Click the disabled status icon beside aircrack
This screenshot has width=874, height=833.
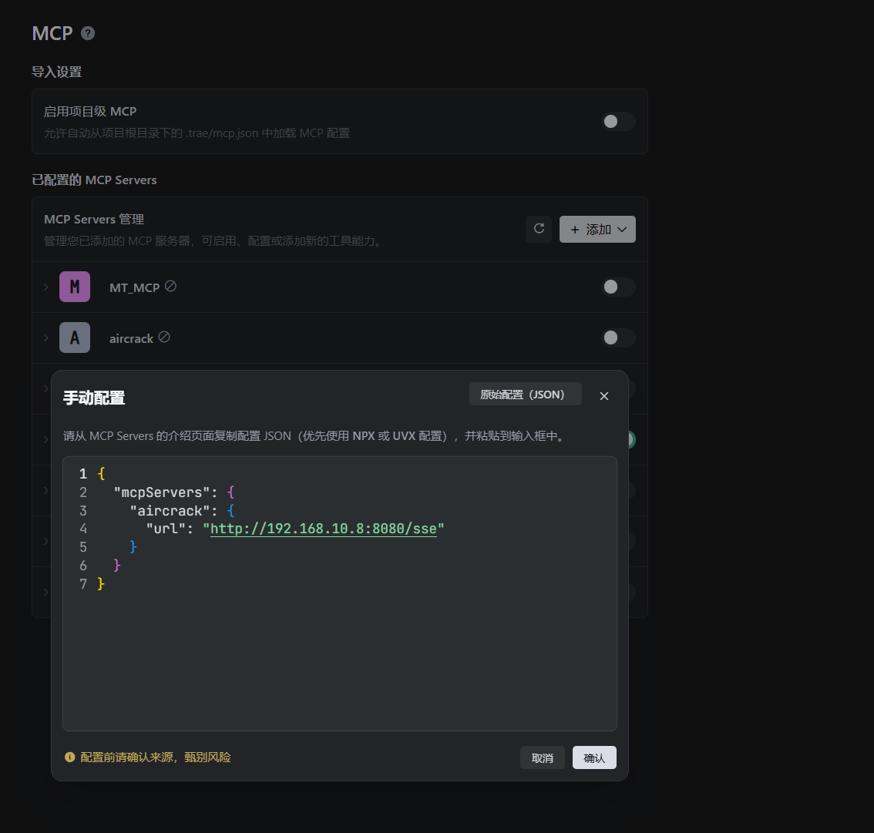pos(164,337)
